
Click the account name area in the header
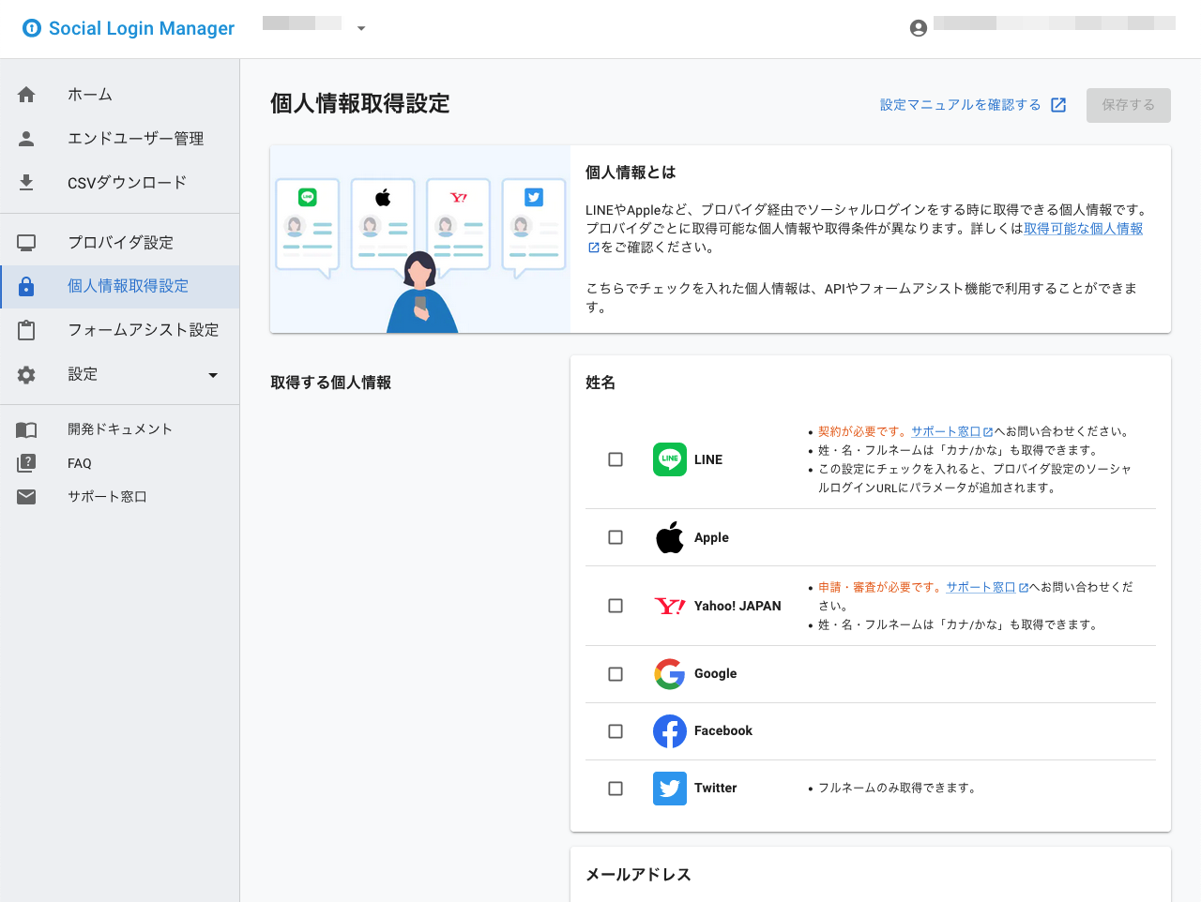1055,23
